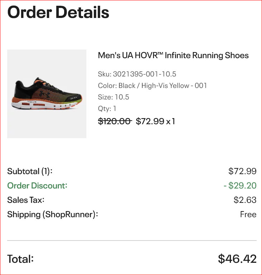Open Men's UA HOVR Infinite Running Shoes link

pos(173,55)
